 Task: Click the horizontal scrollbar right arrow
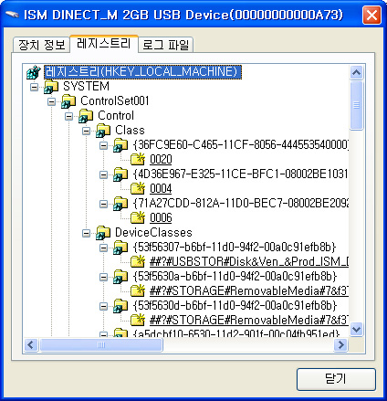(340, 345)
